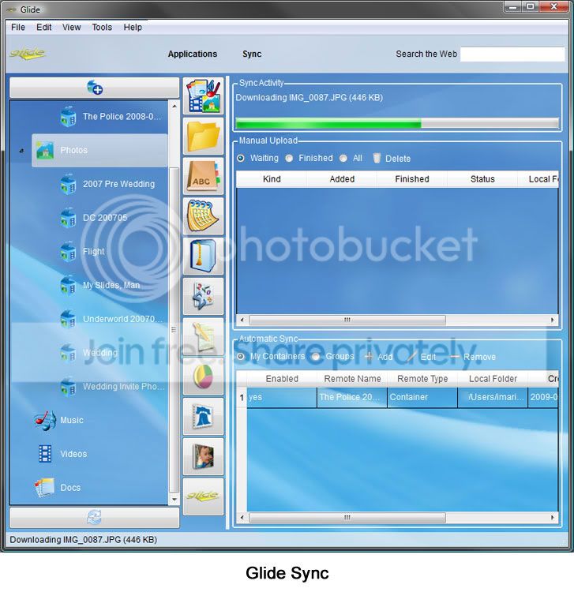574x592 pixels.
Task: Click the Remove button in Automatic Sync
Action: tap(473, 357)
